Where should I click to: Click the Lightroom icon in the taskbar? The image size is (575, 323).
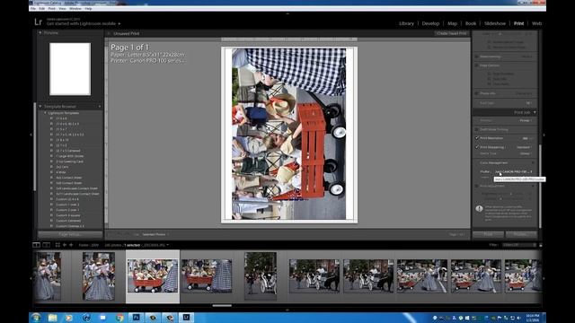[186, 318]
